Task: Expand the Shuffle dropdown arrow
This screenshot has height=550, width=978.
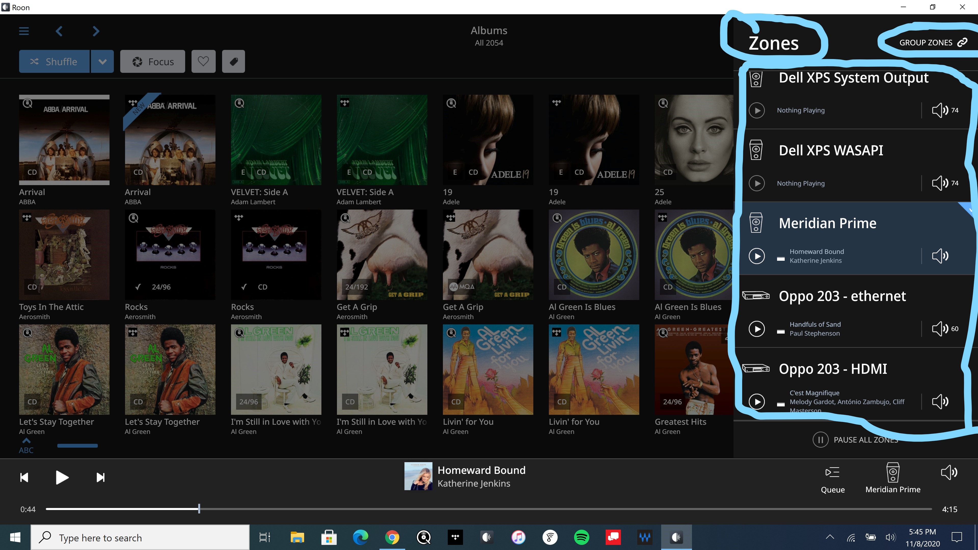Action: point(102,61)
